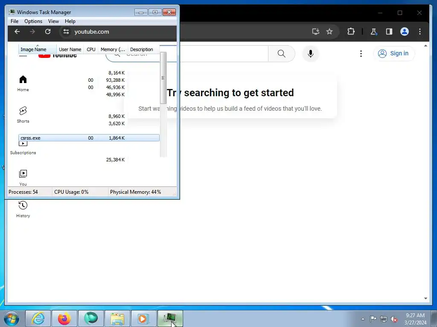Open the Chrome profile avatar
This screenshot has height=327, width=437.
[405, 32]
